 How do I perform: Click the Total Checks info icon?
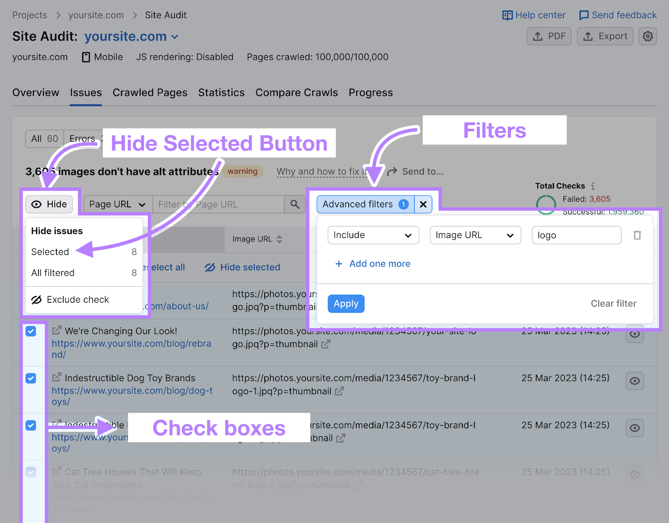pos(592,186)
